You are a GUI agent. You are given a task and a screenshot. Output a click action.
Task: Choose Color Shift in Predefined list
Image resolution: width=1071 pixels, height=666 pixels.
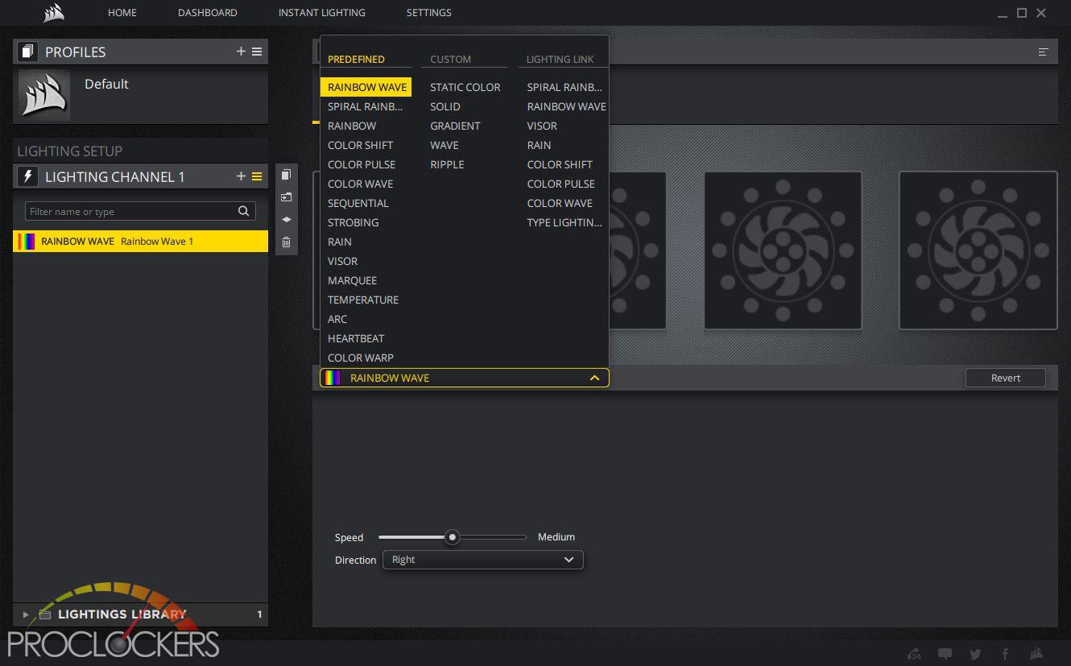tap(360, 145)
